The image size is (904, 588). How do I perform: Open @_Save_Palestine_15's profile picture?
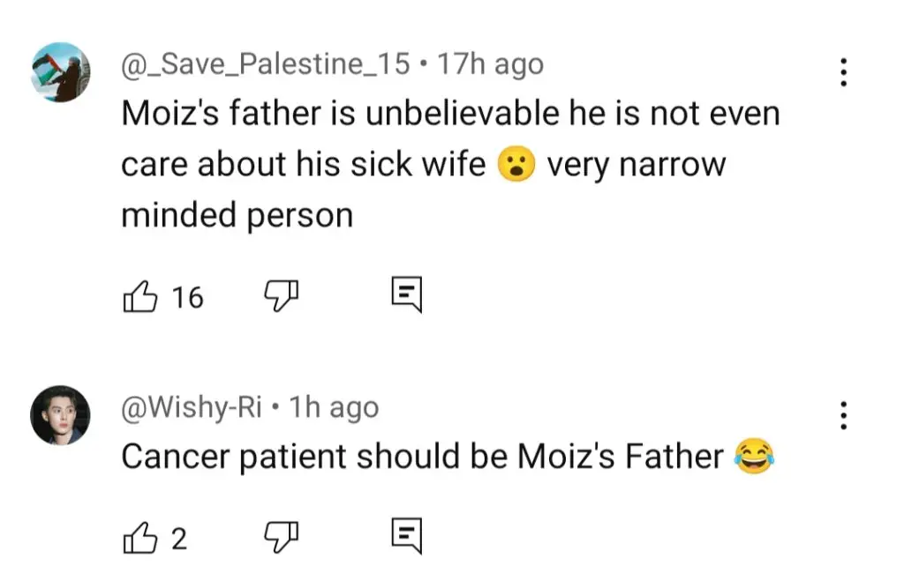click(61, 71)
